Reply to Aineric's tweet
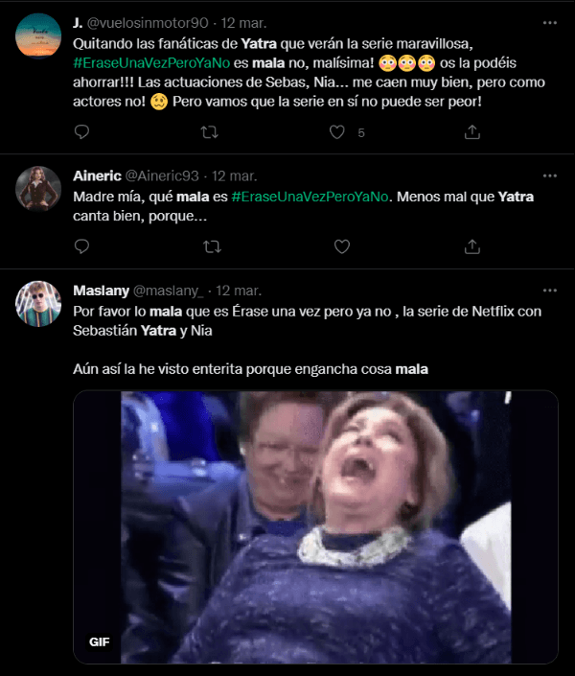 click(x=81, y=246)
